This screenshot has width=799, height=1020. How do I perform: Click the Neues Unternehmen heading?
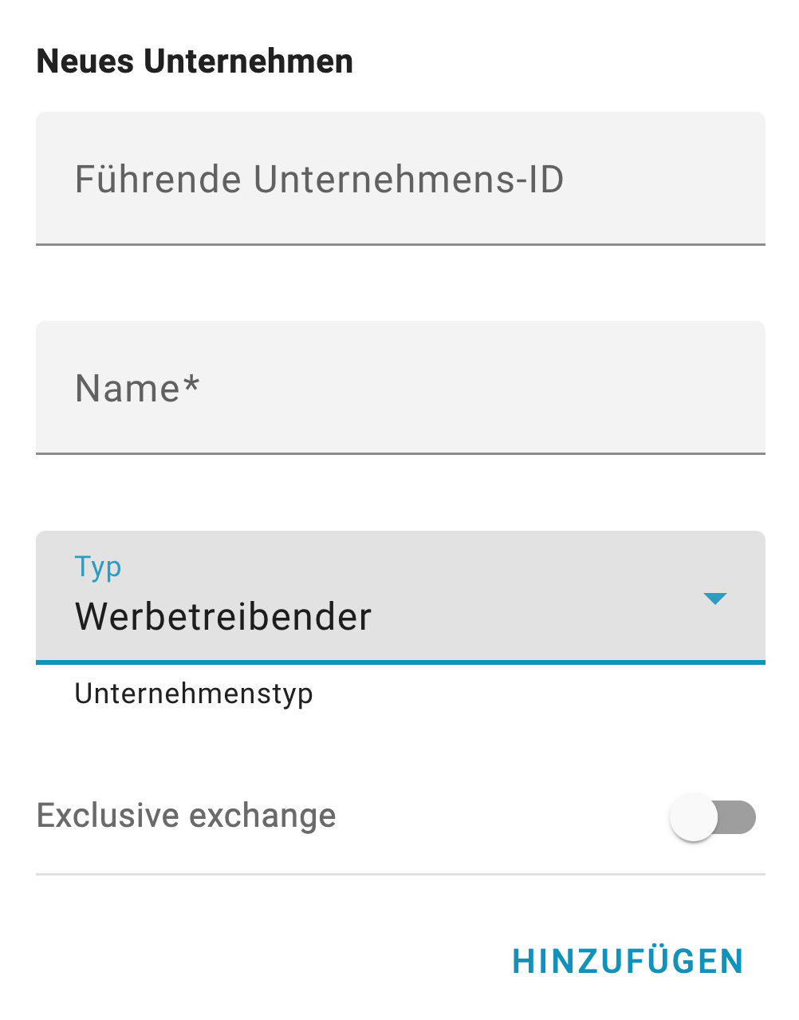[x=195, y=61]
